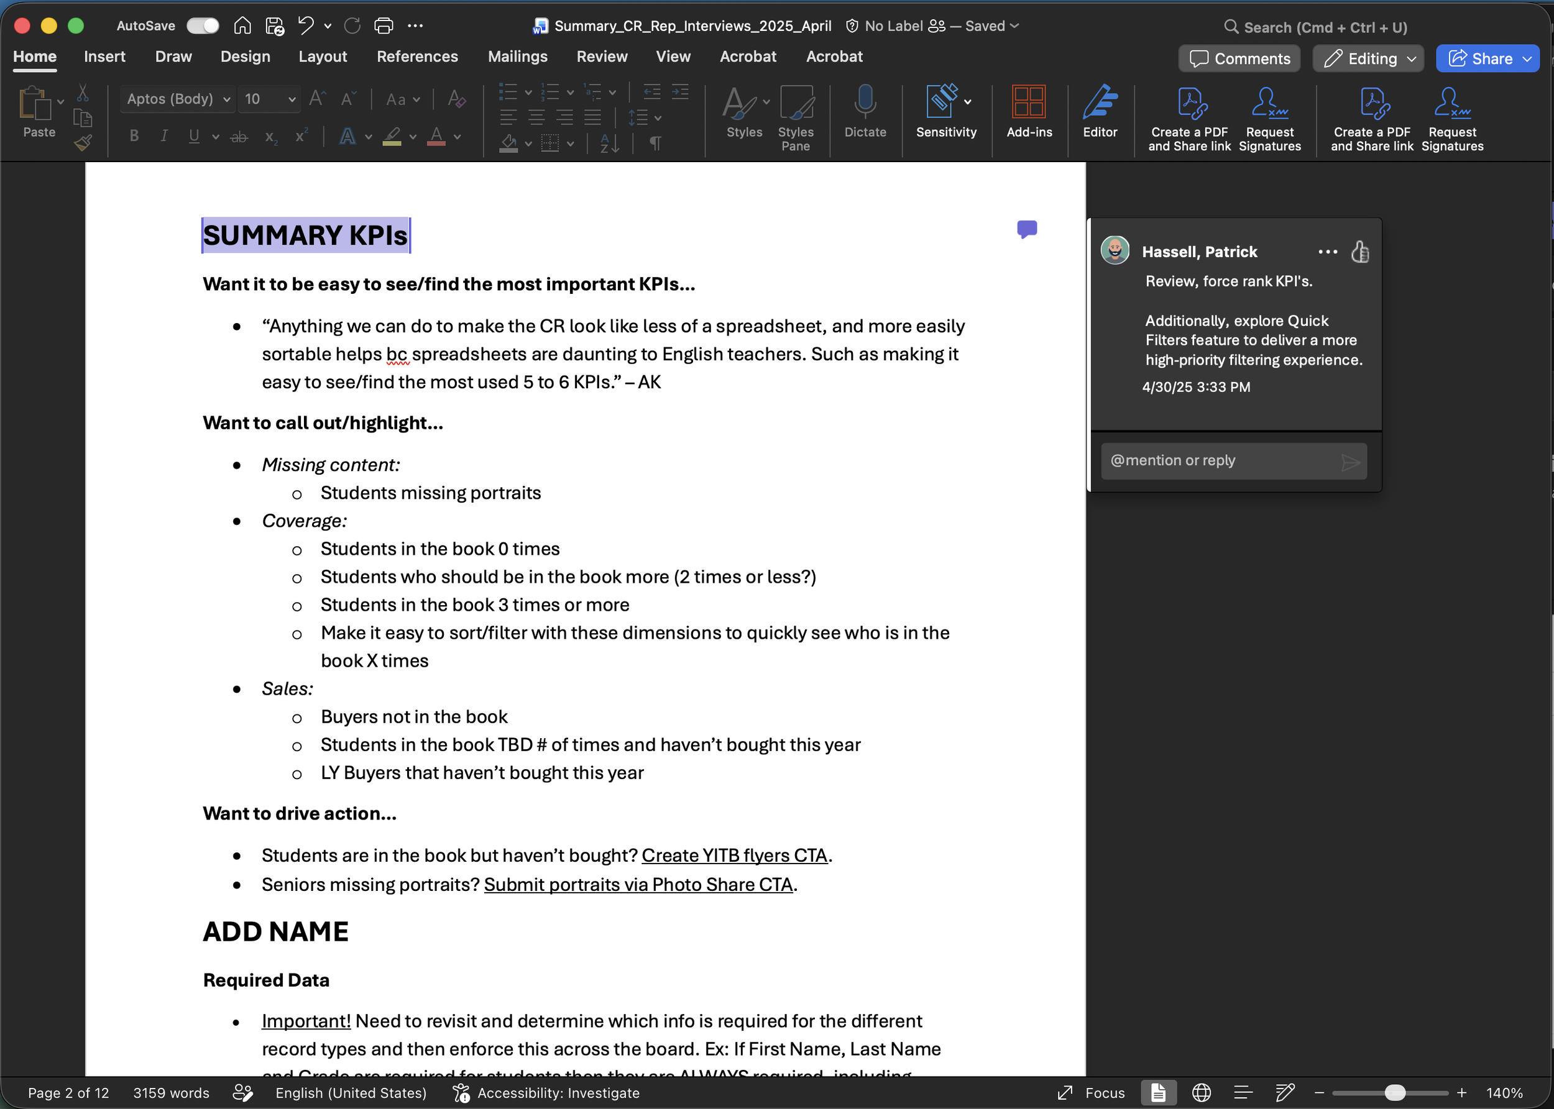The width and height of the screenshot is (1554, 1109).
Task: Open the Add-ins gallery
Action: (x=1029, y=111)
